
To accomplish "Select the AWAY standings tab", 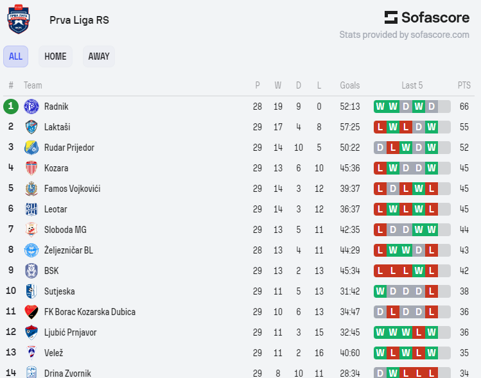I will (99, 56).
